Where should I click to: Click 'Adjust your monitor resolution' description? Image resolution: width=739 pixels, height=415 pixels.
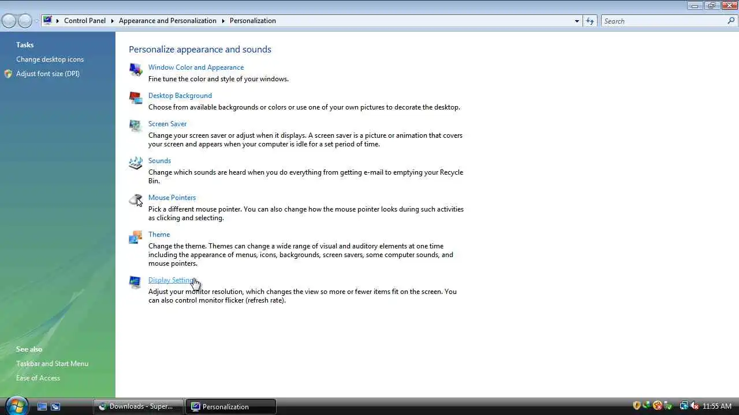tap(303, 296)
